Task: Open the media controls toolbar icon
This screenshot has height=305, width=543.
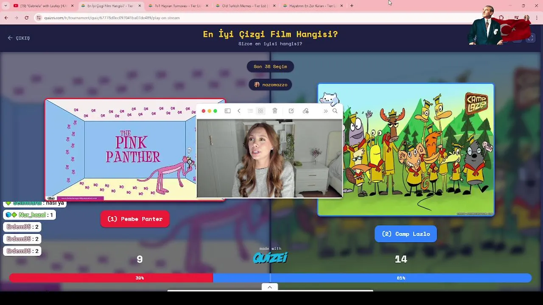Action: (516, 18)
